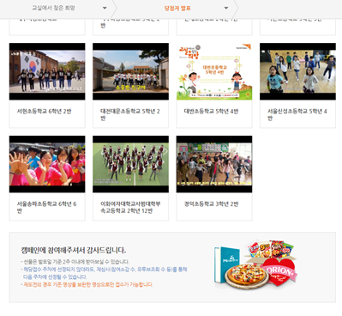The image size is (342, 316).
Task: Open 서울송파초등학교 6학년 6반 pink shirts thumbnail
Action: [x=47, y=164]
